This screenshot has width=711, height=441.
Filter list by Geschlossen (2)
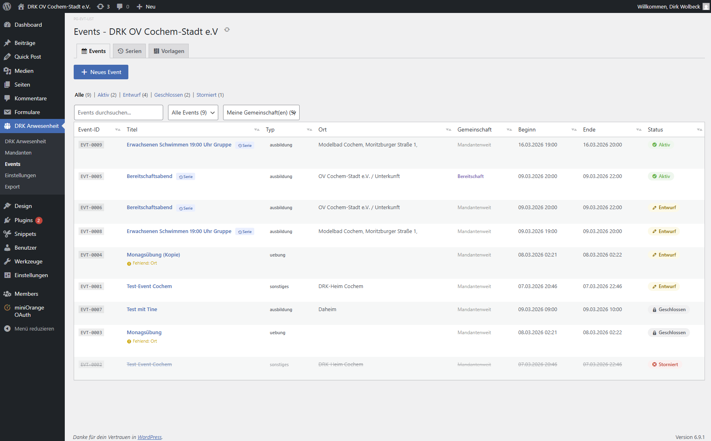point(172,95)
